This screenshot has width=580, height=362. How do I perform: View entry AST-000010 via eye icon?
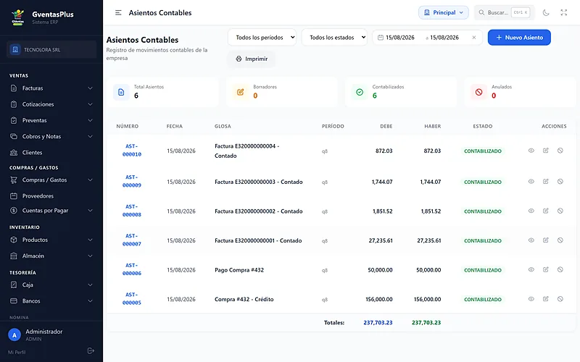[531, 151]
